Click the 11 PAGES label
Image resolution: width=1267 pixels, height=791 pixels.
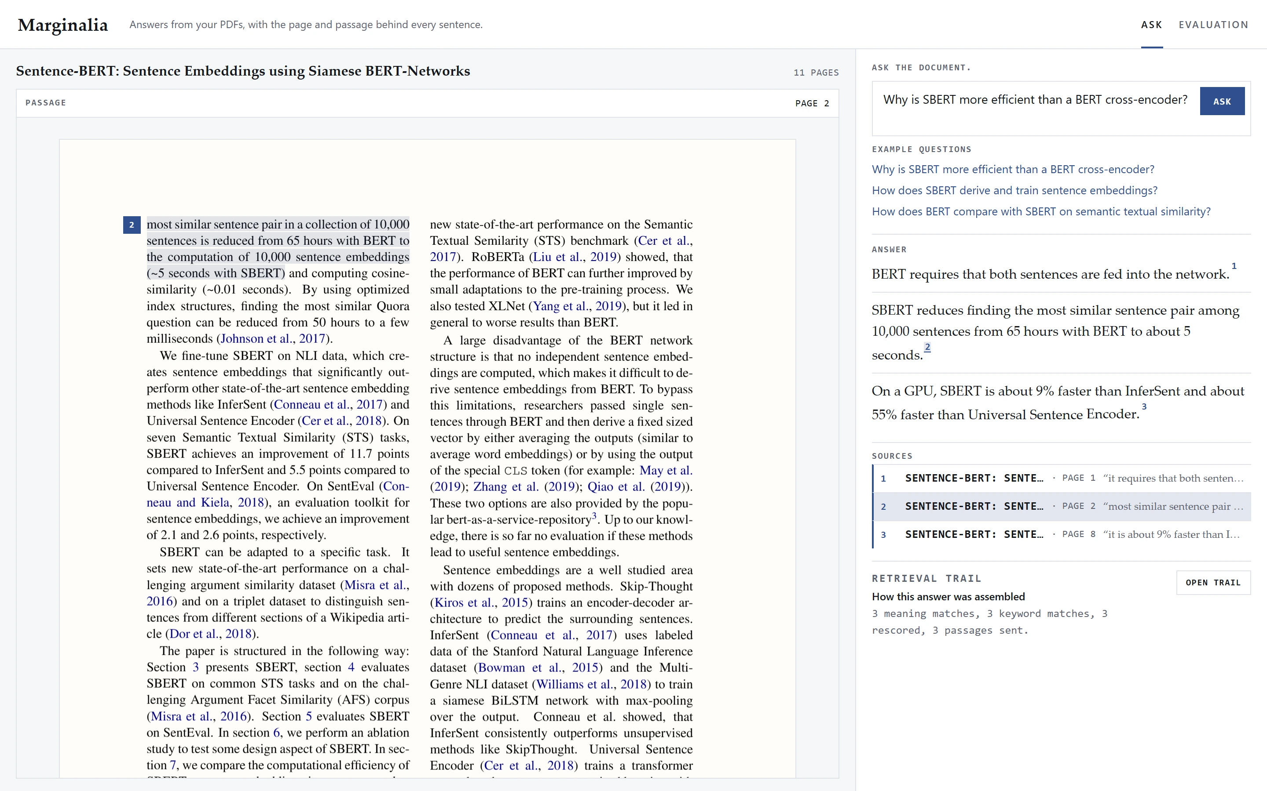click(x=816, y=73)
